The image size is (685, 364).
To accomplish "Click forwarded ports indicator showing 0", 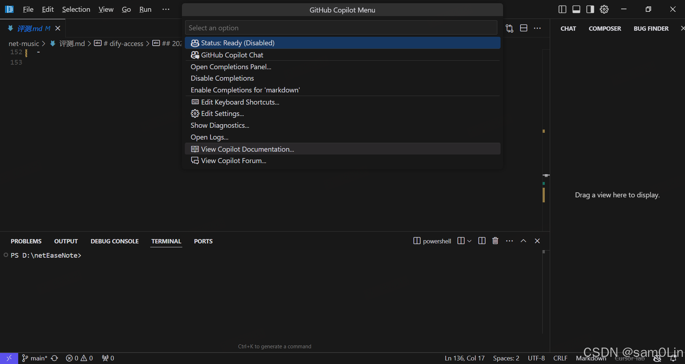I will tap(108, 358).
